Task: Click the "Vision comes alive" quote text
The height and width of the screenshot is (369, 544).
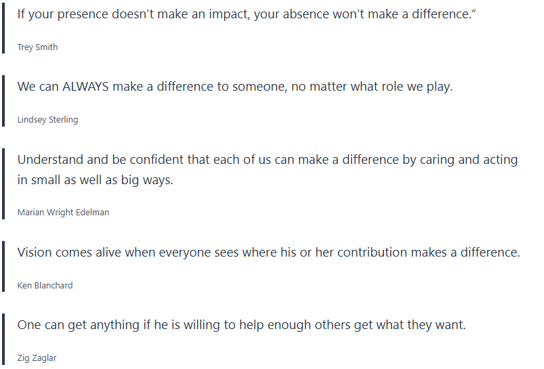Action: pos(268,253)
